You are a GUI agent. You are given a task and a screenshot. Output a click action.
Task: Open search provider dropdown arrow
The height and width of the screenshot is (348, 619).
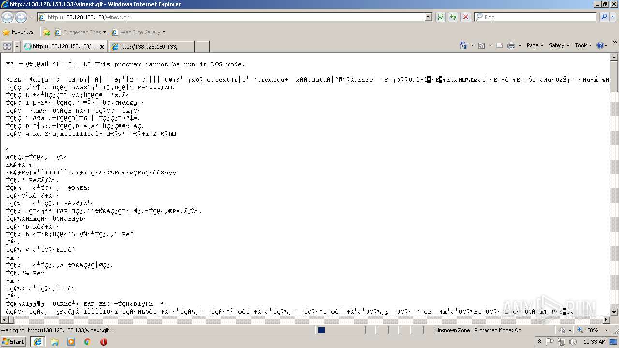click(x=613, y=17)
